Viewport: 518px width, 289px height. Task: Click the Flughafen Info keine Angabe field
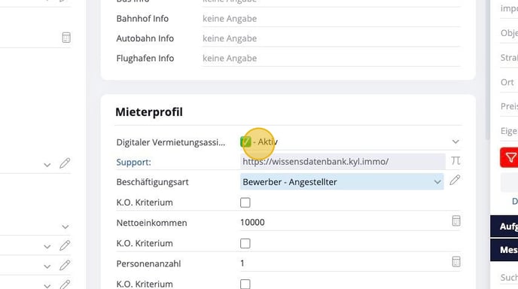click(x=331, y=59)
